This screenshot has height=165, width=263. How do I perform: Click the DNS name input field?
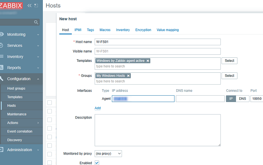pos(200,99)
